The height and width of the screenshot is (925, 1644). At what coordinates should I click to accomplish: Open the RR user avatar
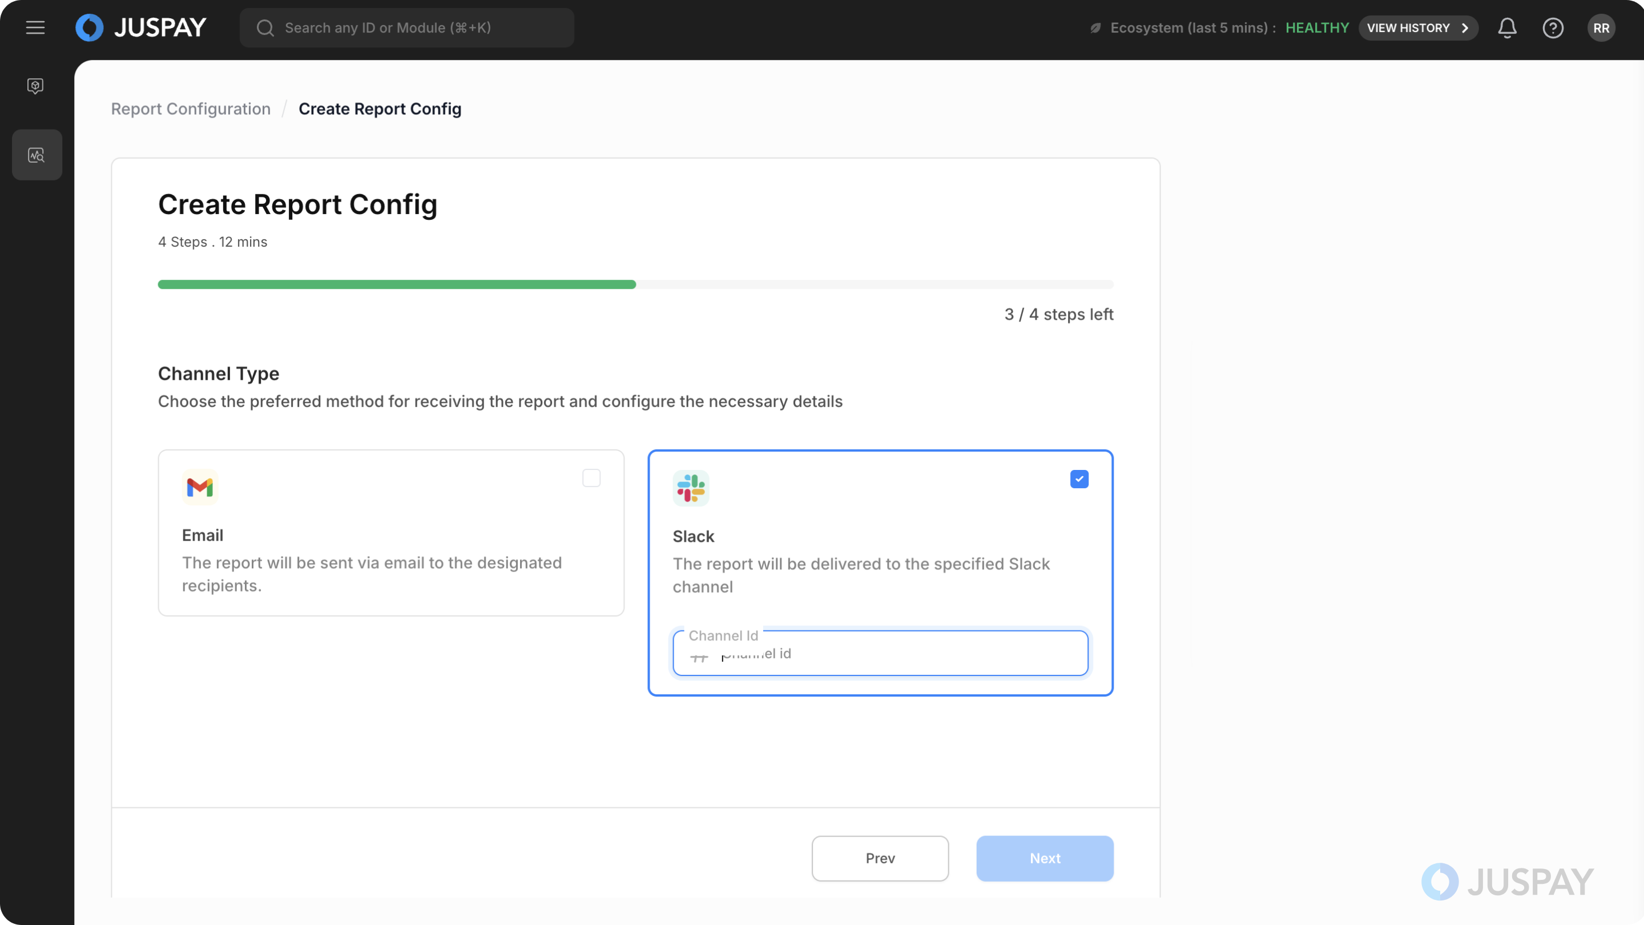pos(1601,28)
